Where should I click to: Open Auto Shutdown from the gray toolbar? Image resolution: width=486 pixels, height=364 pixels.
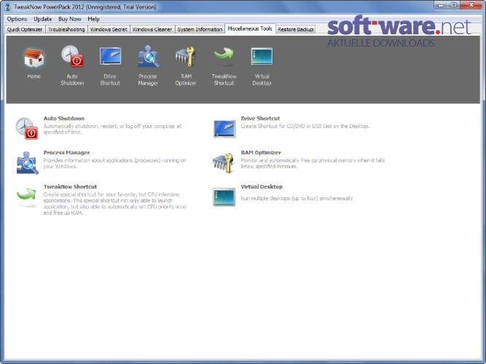click(x=72, y=56)
